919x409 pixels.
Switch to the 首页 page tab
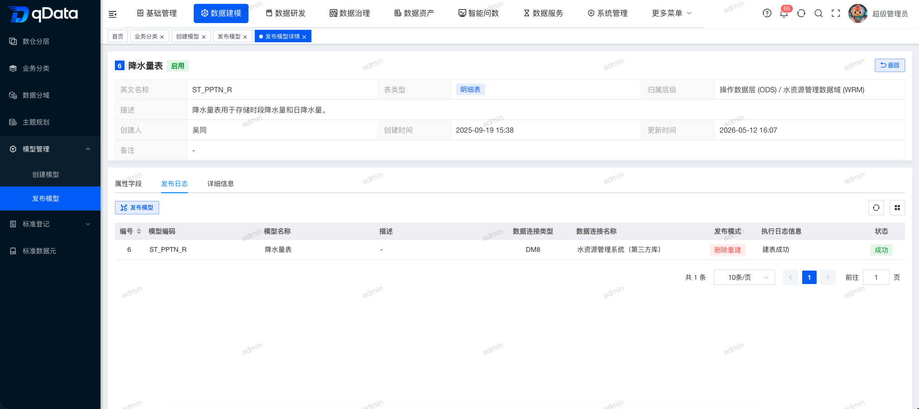coord(118,37)
